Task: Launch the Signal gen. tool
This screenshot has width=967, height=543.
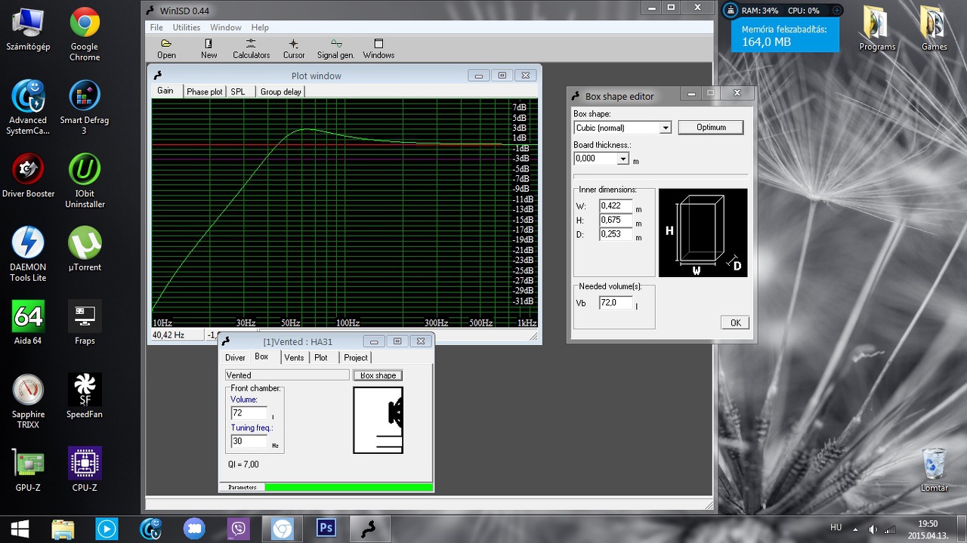Action: coord(335,48)
